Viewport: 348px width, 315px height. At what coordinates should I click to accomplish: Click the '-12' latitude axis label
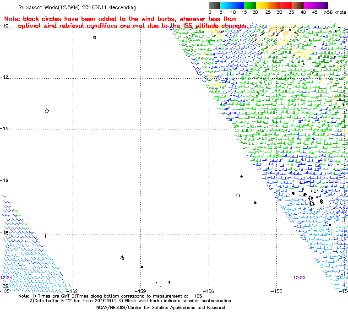click(x=5, y=77)
